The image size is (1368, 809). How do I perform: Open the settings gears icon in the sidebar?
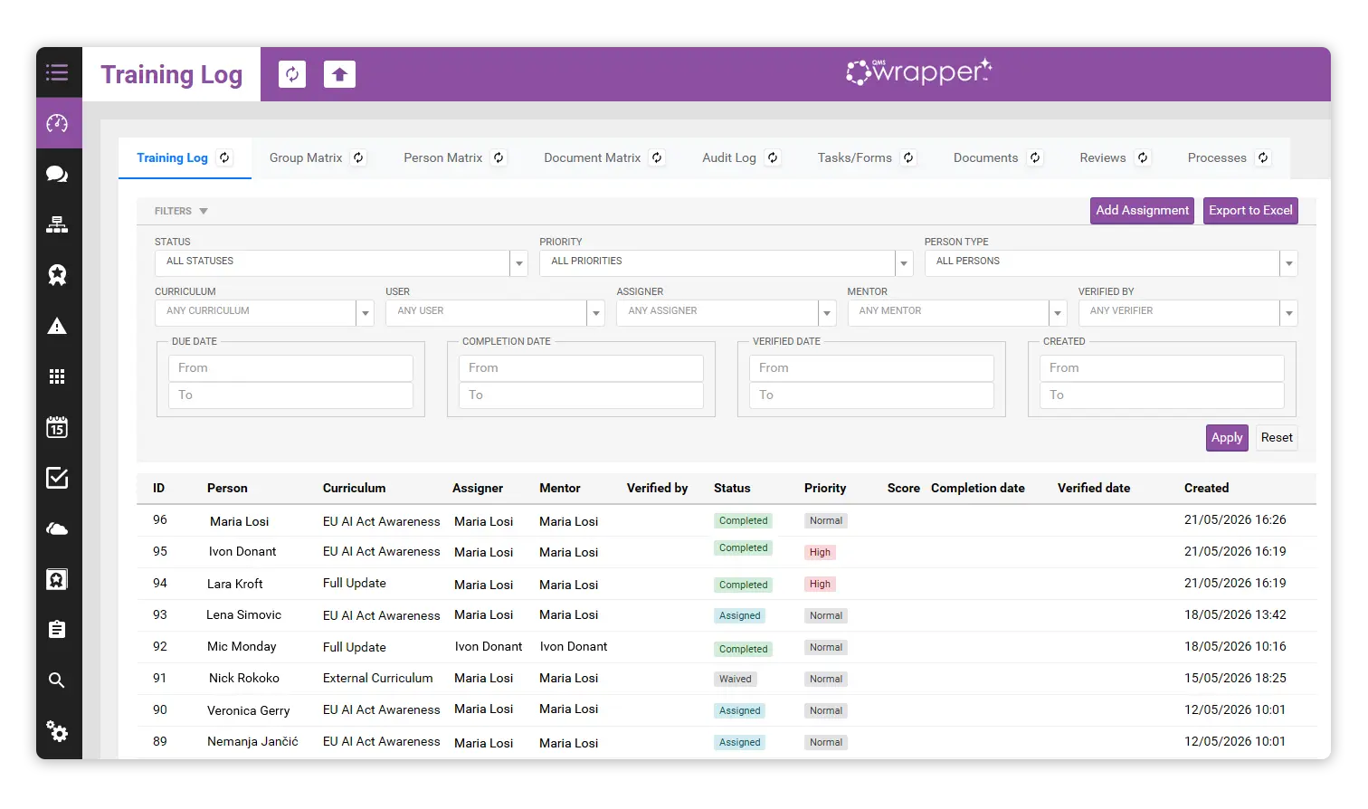click(57, 731)
